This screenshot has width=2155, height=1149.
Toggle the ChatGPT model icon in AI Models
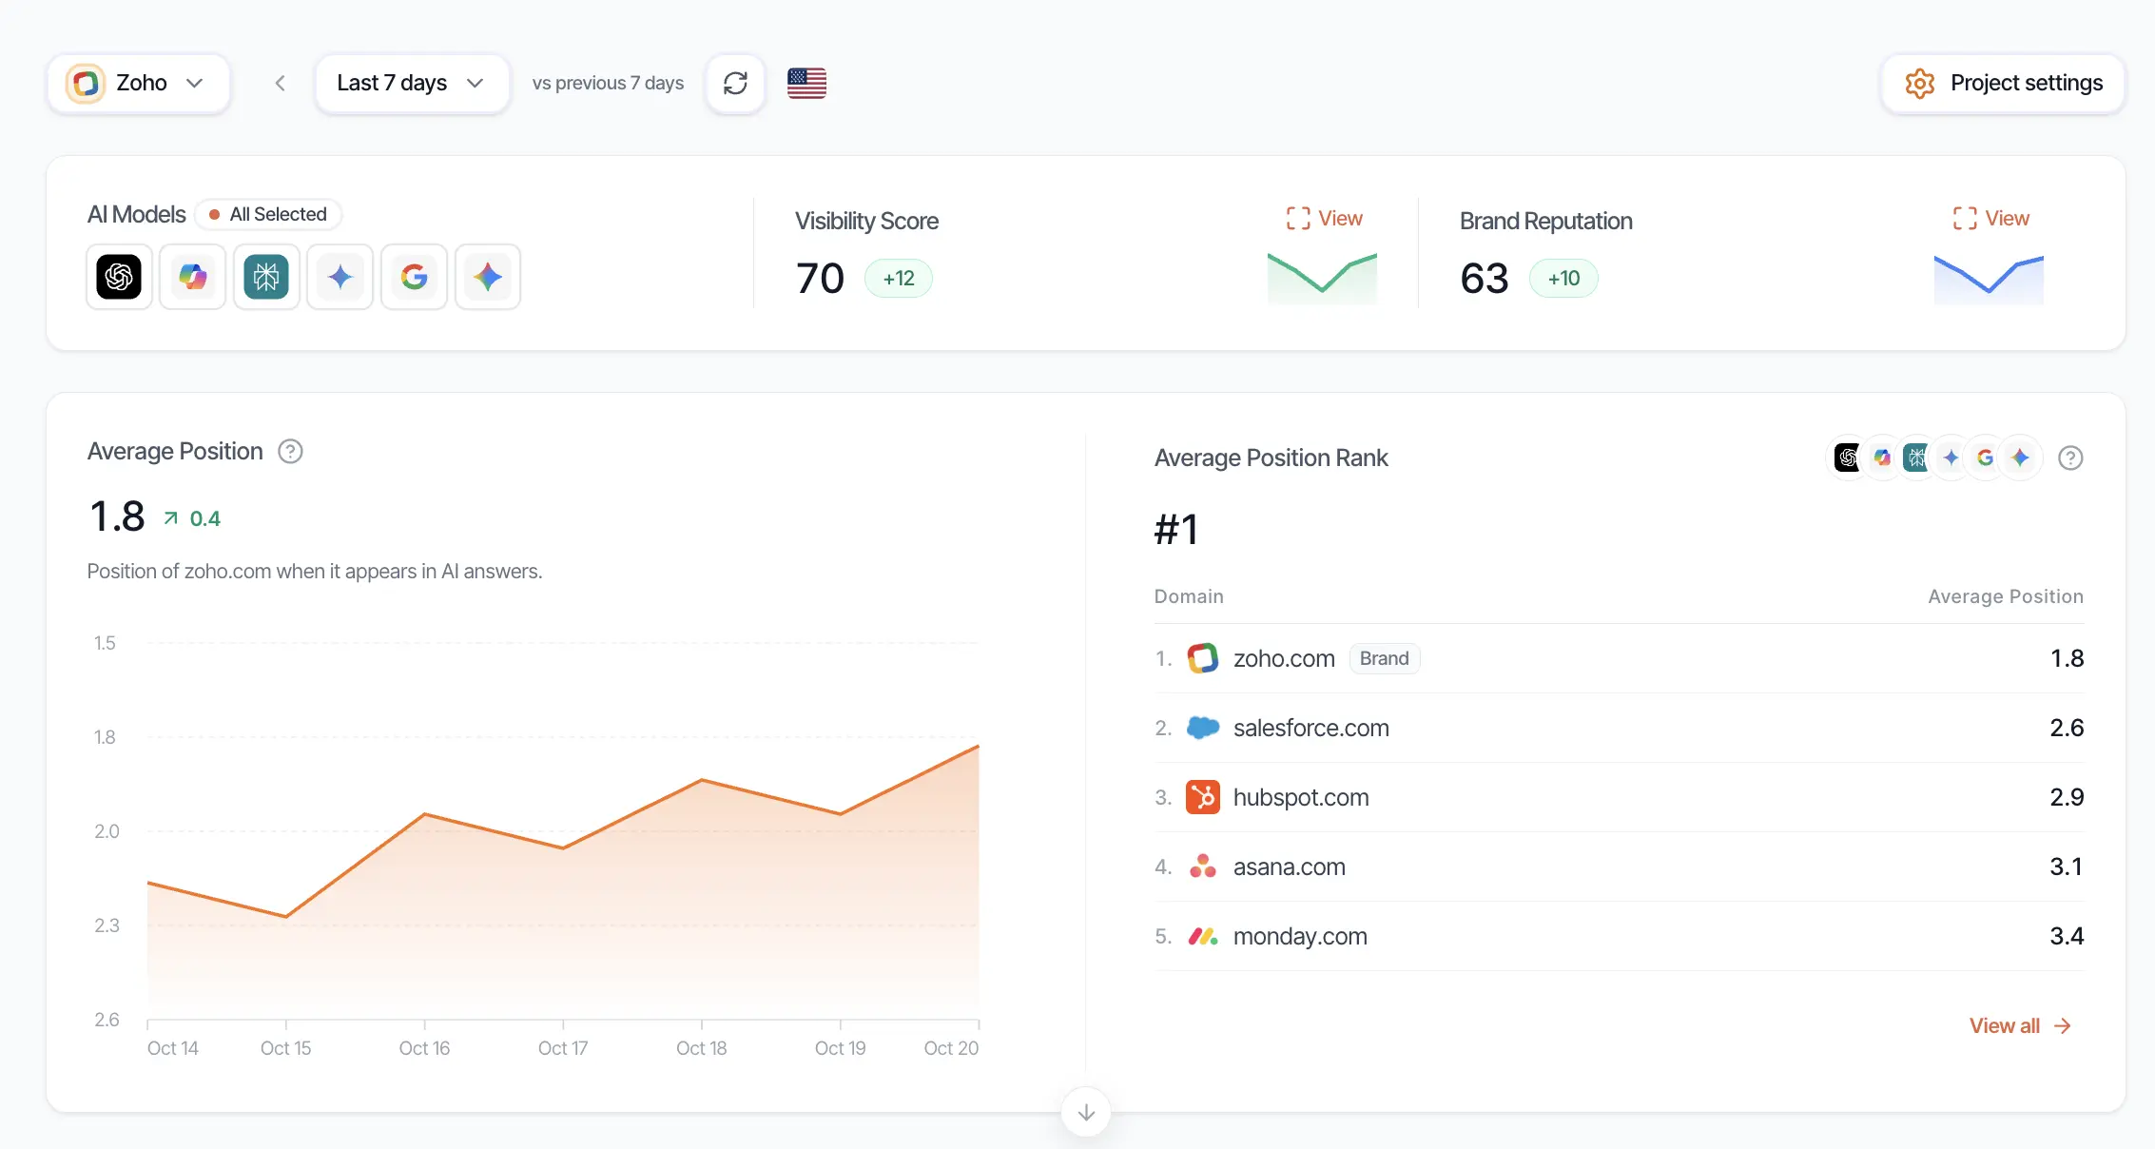point(119,277)
